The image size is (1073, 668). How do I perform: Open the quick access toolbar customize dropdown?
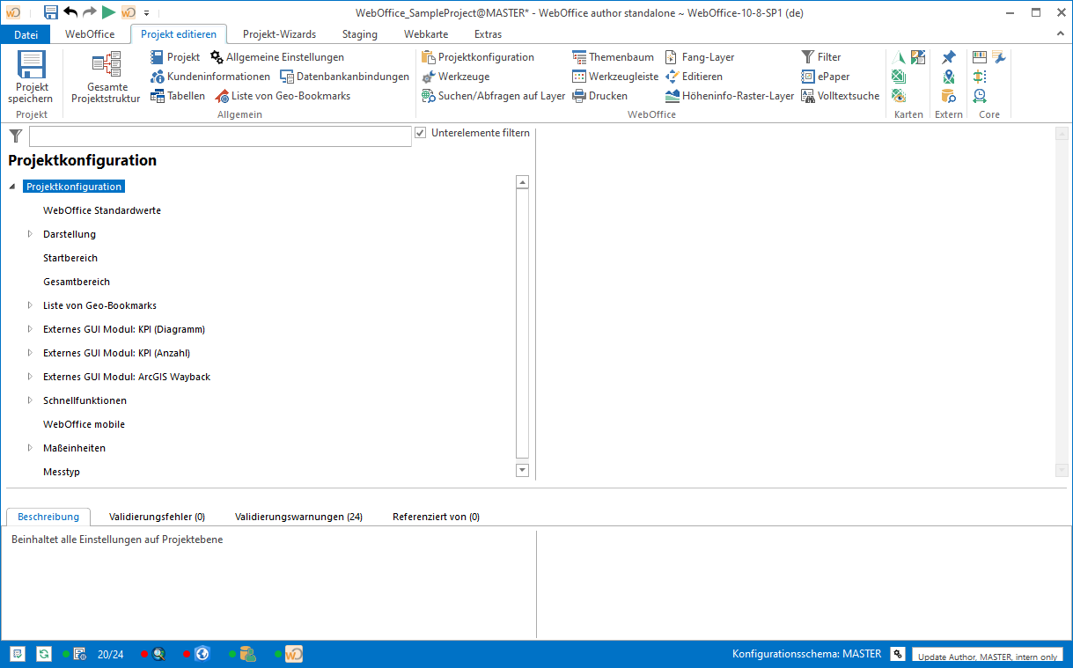click(x=146, y=13)
